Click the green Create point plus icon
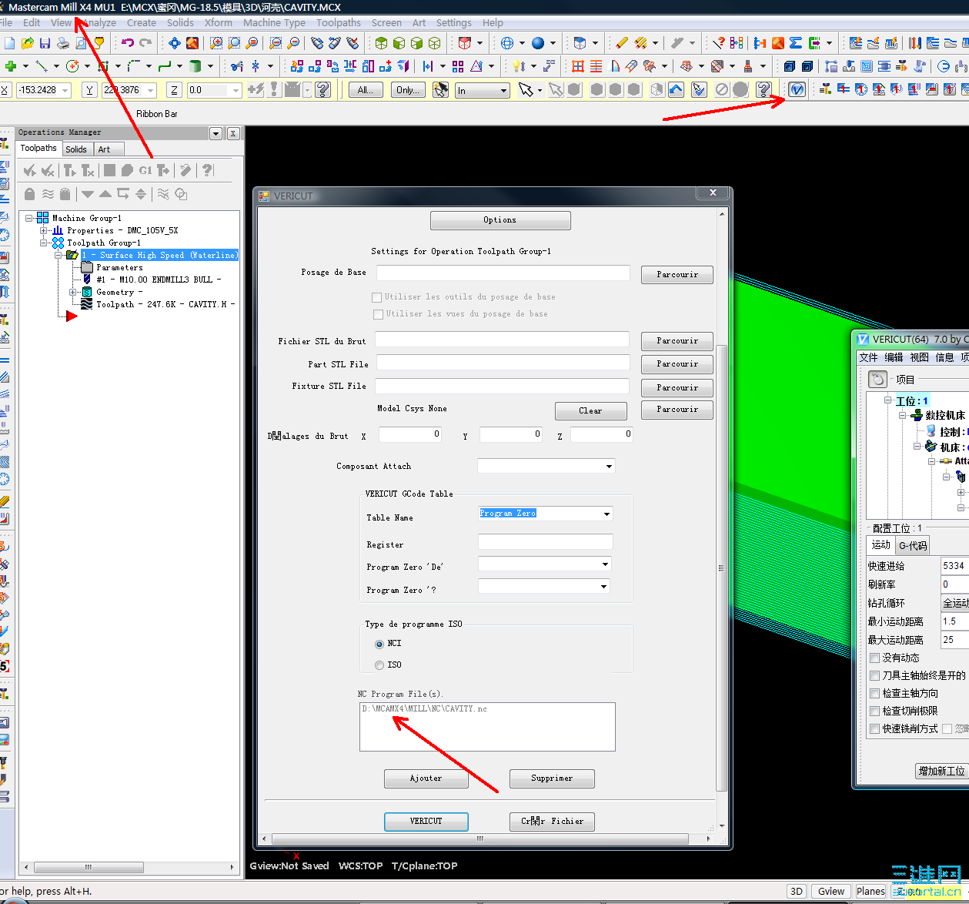Image resolution: width=969 pixels, height=904 pixels. (11, 66)
